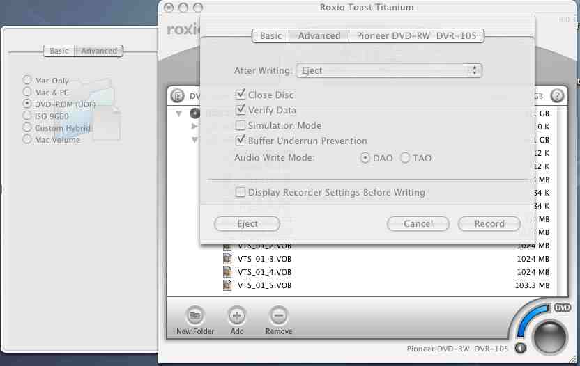Viewport: 580px width, 366px height.
Task: Click the DVD disc type badge
Action: pyautogui.click(x=563, y=308)
